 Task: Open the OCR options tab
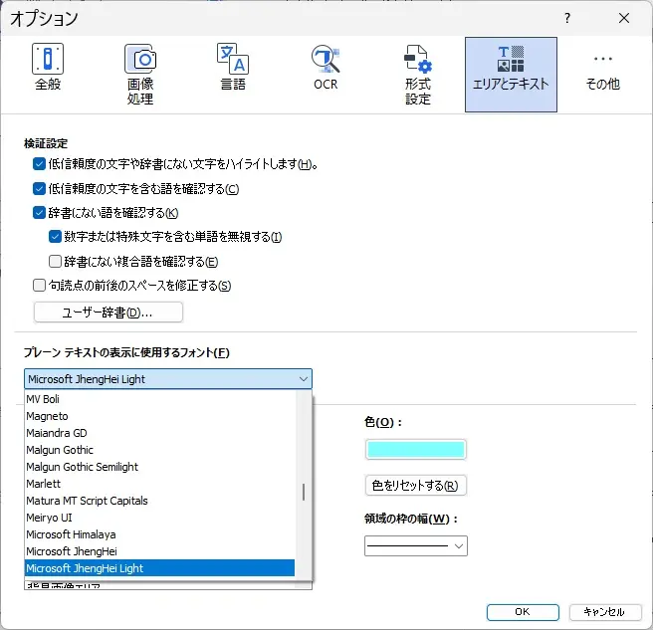pyautogui.click(x=326, y=68)
